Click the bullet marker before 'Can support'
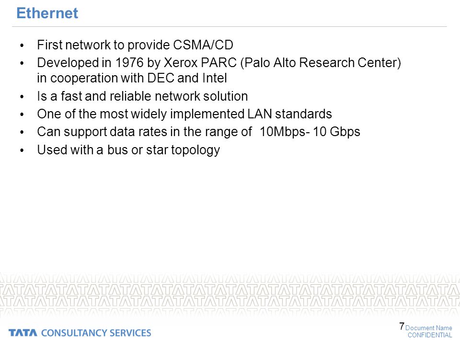Viewport: 460px width, 345px height. (22, 132)
